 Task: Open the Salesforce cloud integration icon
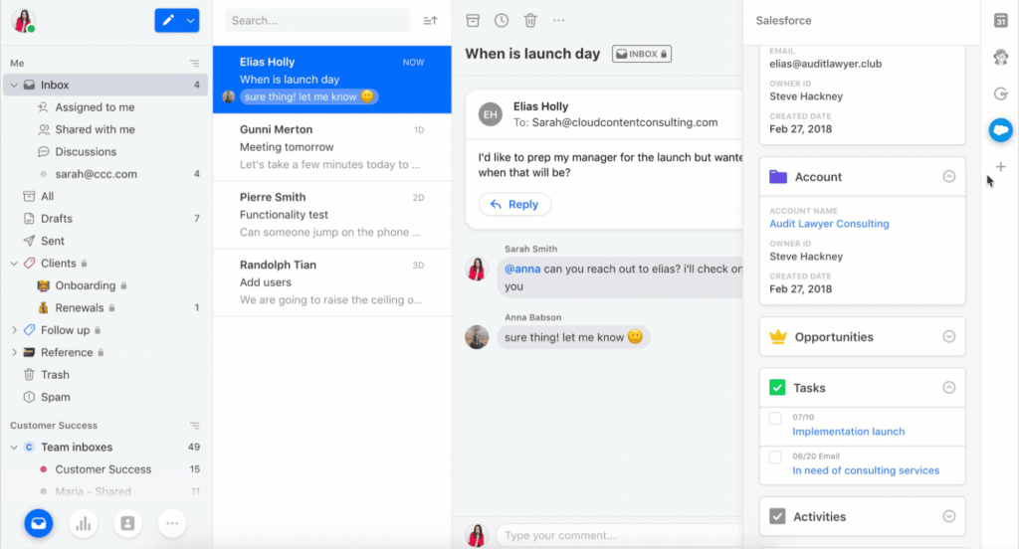coord(1001,130)
